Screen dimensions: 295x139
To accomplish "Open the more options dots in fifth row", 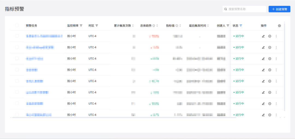I will (x=276, y=81).
